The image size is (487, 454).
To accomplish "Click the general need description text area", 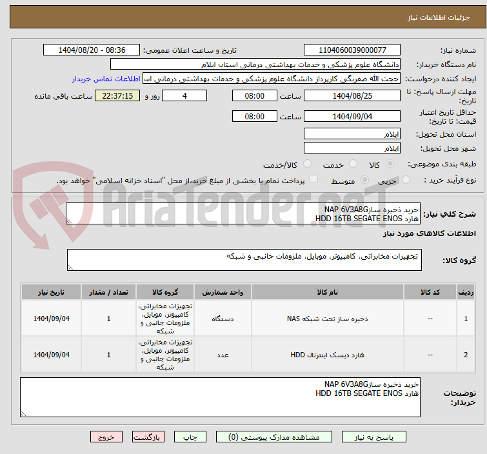I will pyautogui.click(x=243, y=213).
